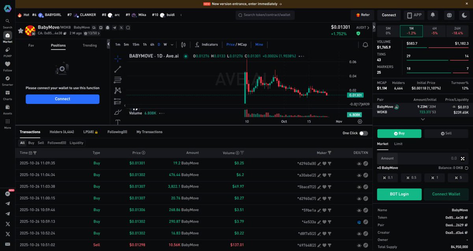473x251 pixels.
Task: Click the BOT Login button
Action: [x=399, y=194]
